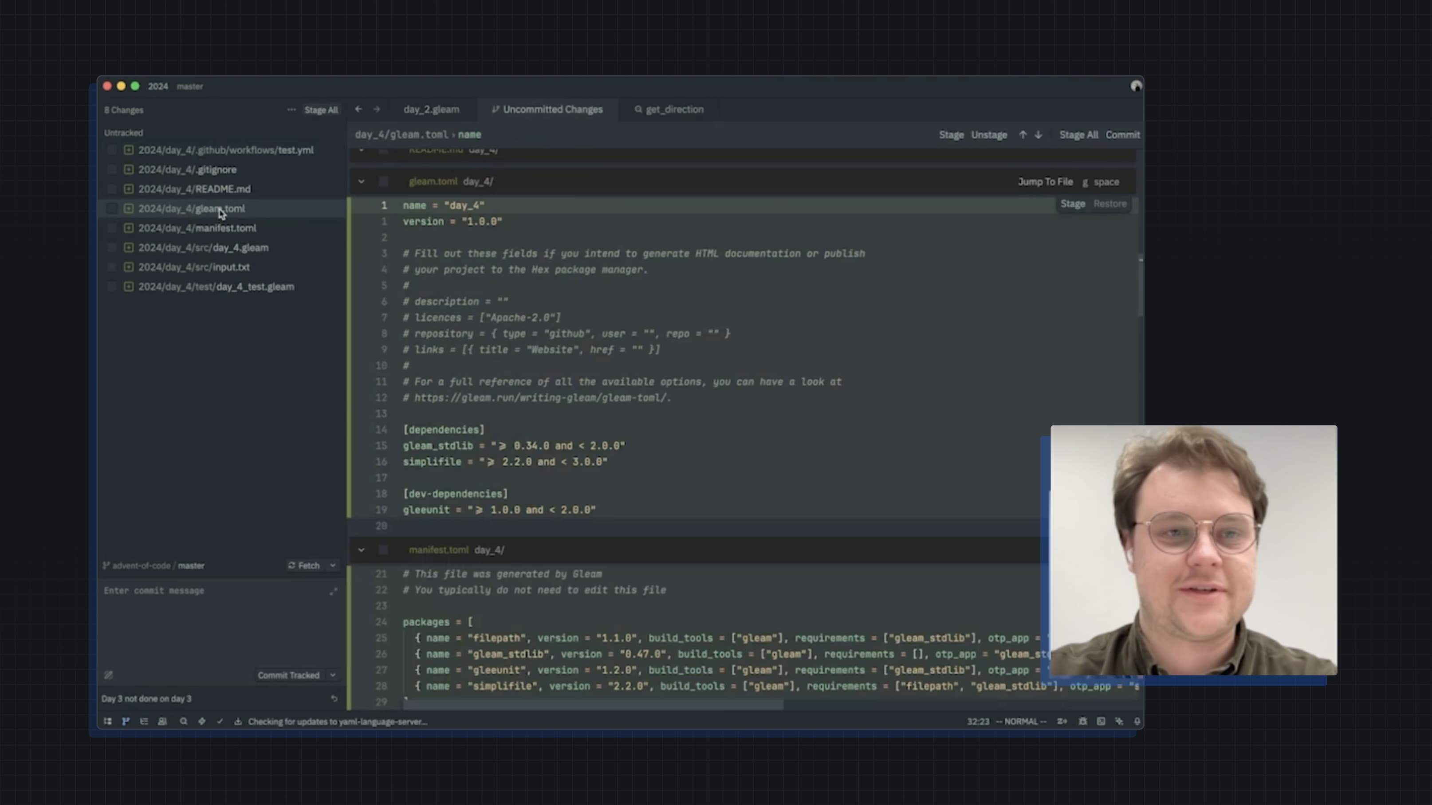Open the AI assistant sparkle icon
The width and height of the screenshot is (1432, 805).
click(x=1119, y=721)
